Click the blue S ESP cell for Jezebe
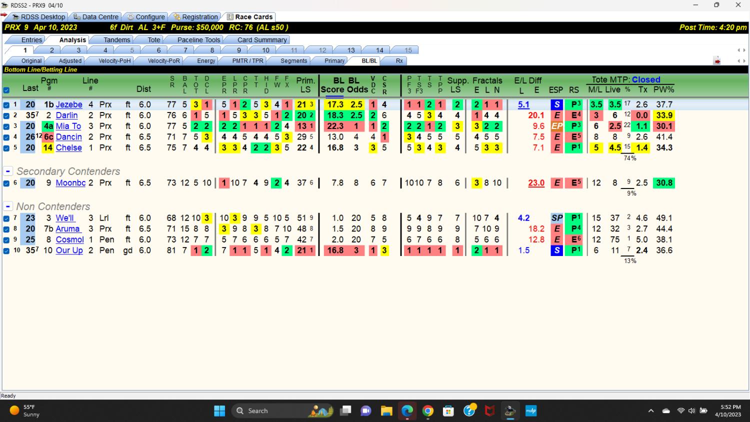 pyautogui.click(x=556, y=104)
